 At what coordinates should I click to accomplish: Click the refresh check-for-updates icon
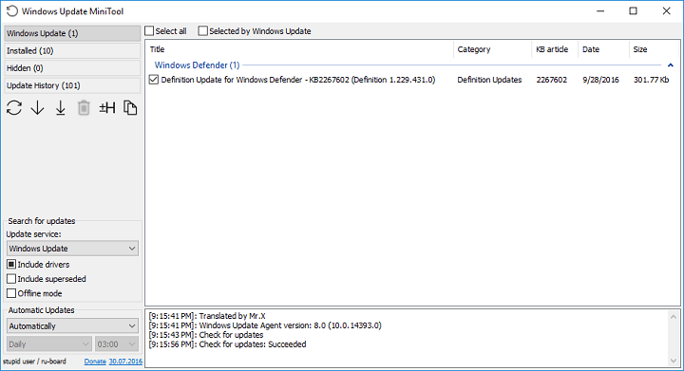14,107
